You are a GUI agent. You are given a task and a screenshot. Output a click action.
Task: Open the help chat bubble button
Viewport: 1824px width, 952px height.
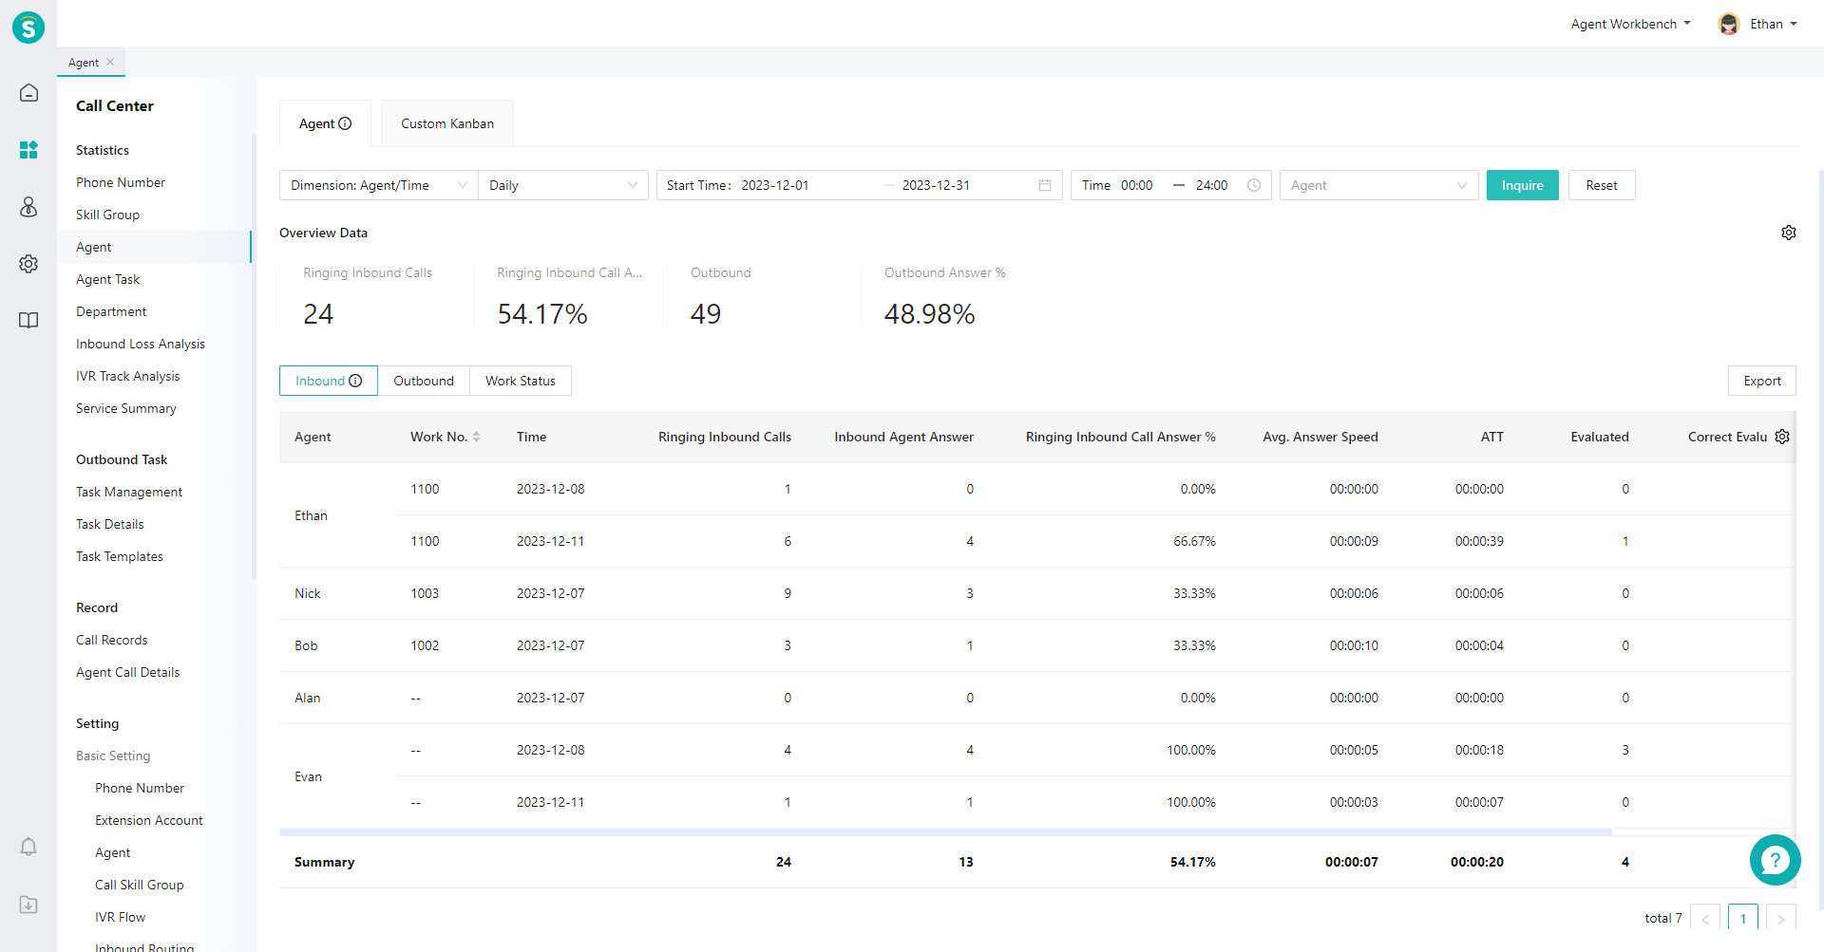tap(1775, 860)
